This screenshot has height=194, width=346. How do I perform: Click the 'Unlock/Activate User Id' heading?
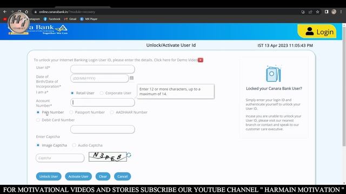click(171, 45)
